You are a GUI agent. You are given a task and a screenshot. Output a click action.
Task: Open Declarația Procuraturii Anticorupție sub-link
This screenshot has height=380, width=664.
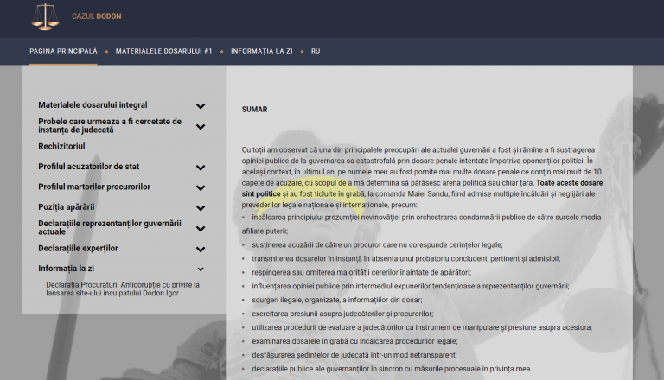tap(123, 288)
